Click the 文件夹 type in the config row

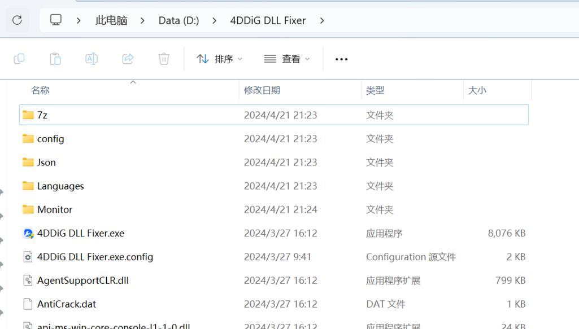pyautogui.click(x=380, y=139)
